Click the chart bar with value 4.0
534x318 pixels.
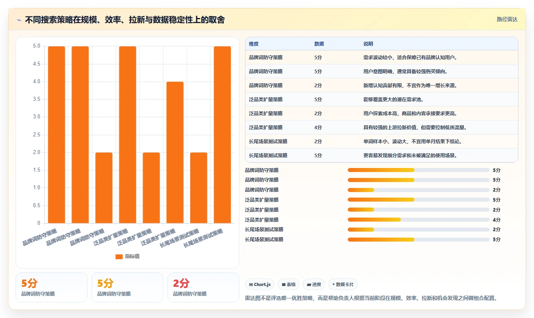175,152
